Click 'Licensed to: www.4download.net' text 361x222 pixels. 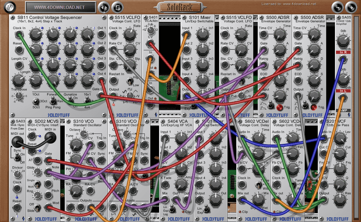[289, 4]
